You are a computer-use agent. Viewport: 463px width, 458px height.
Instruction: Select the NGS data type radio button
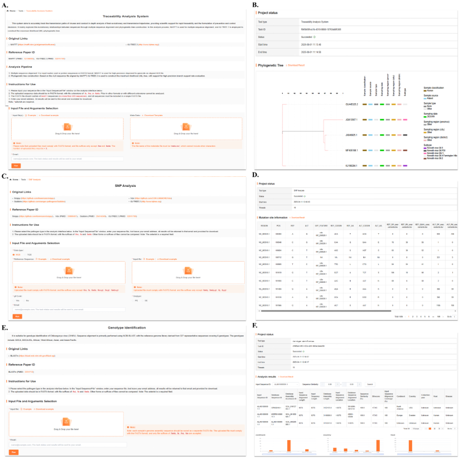pyautogui.click(x=15, y=254)
